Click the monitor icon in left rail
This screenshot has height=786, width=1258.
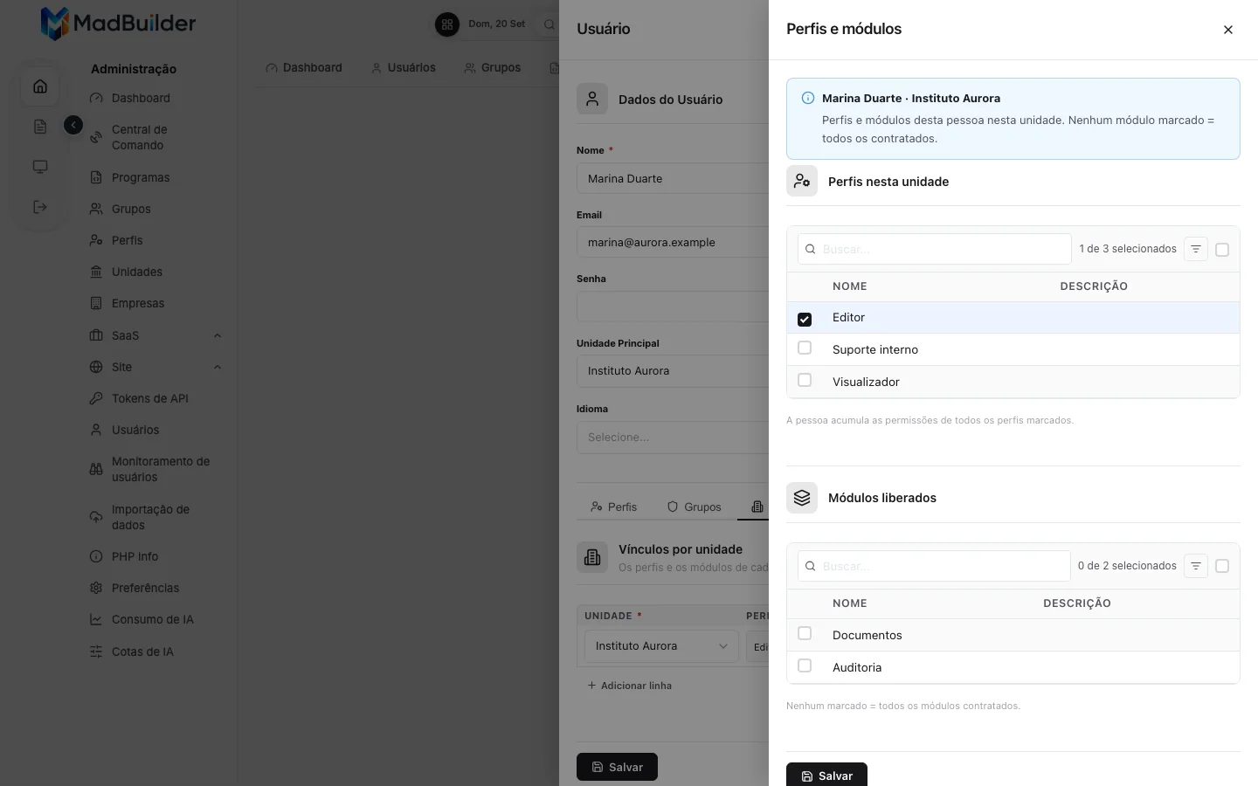pos(40,167)
